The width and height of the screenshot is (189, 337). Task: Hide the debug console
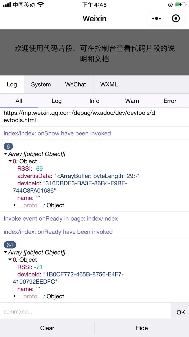142,328
